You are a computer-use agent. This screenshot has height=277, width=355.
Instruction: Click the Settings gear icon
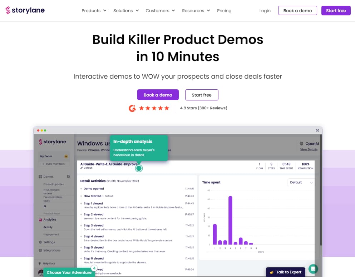coord(40,242)
